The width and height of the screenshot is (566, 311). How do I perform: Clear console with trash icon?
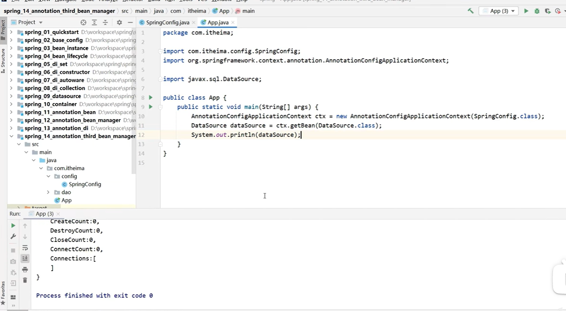point(25,281)
